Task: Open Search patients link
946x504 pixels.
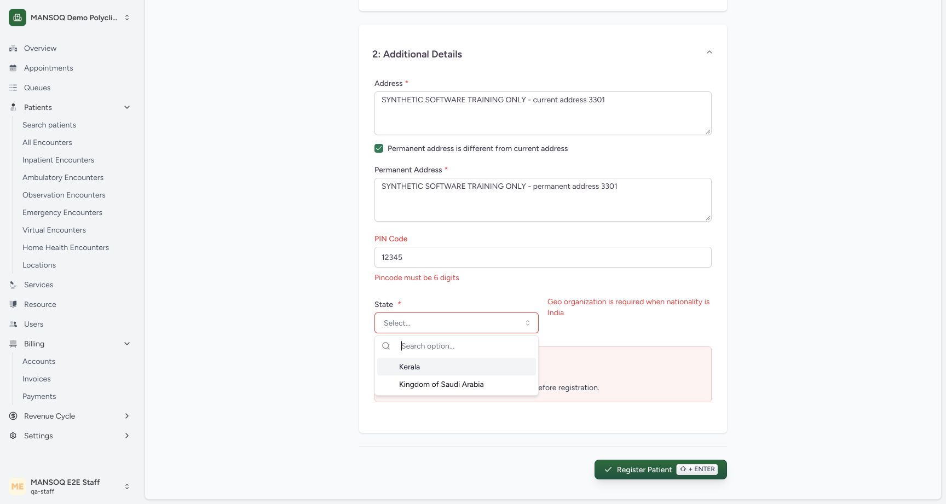Action: coord(49,125)
